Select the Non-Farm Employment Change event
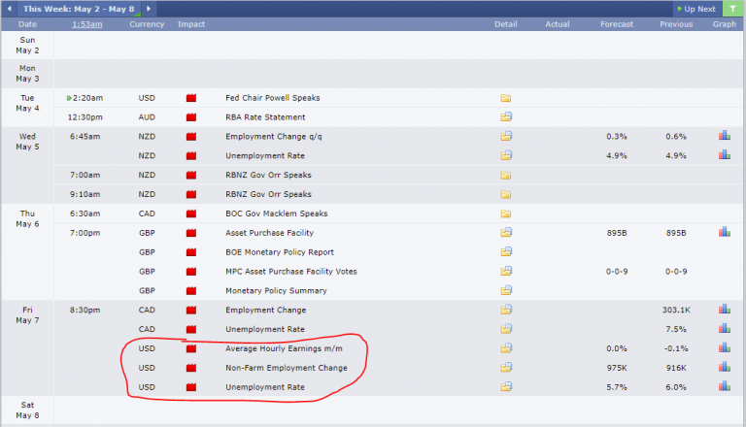Viewport: 746px width, 427px height. click(285, 367)
